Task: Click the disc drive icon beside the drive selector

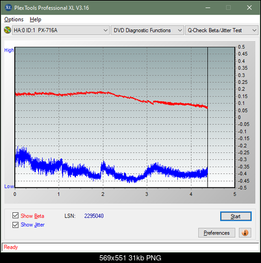Action: tap(7, 30)
